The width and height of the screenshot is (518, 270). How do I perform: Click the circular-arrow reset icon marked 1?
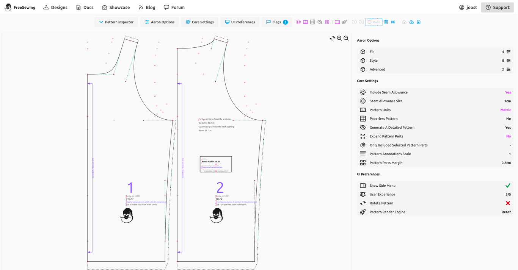[x=354, y=22]
